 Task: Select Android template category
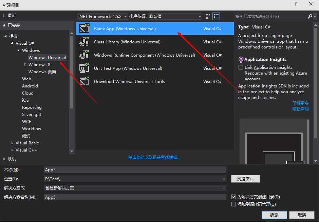coord(30,86)
